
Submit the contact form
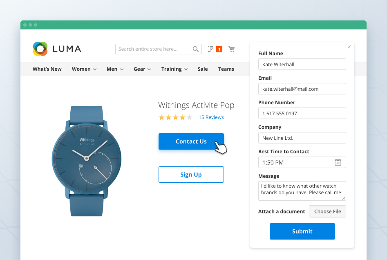[x=302, y=231]
